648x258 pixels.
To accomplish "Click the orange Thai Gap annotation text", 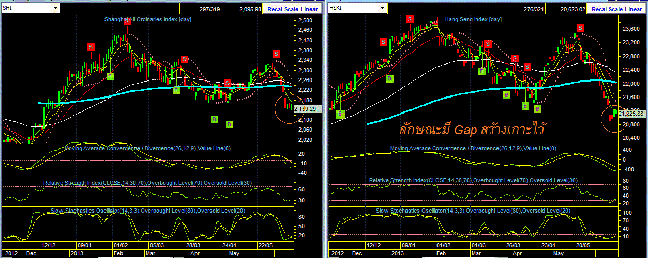I will 472,130.
